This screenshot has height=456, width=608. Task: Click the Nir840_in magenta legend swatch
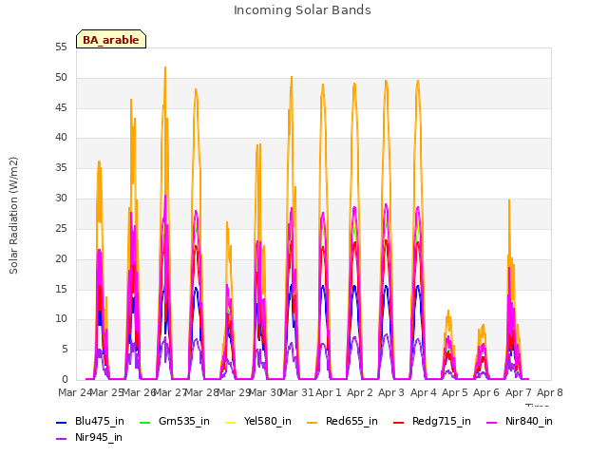(492, 422)
